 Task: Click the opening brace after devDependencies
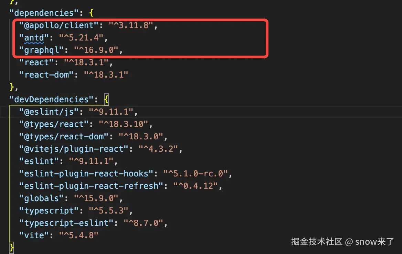(x=107, y=100)
